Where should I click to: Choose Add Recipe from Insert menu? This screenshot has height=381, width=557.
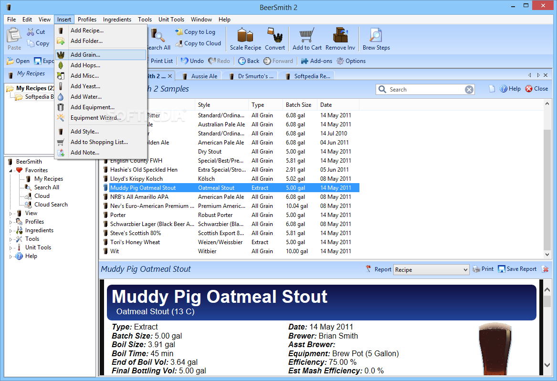click(101, 31)
